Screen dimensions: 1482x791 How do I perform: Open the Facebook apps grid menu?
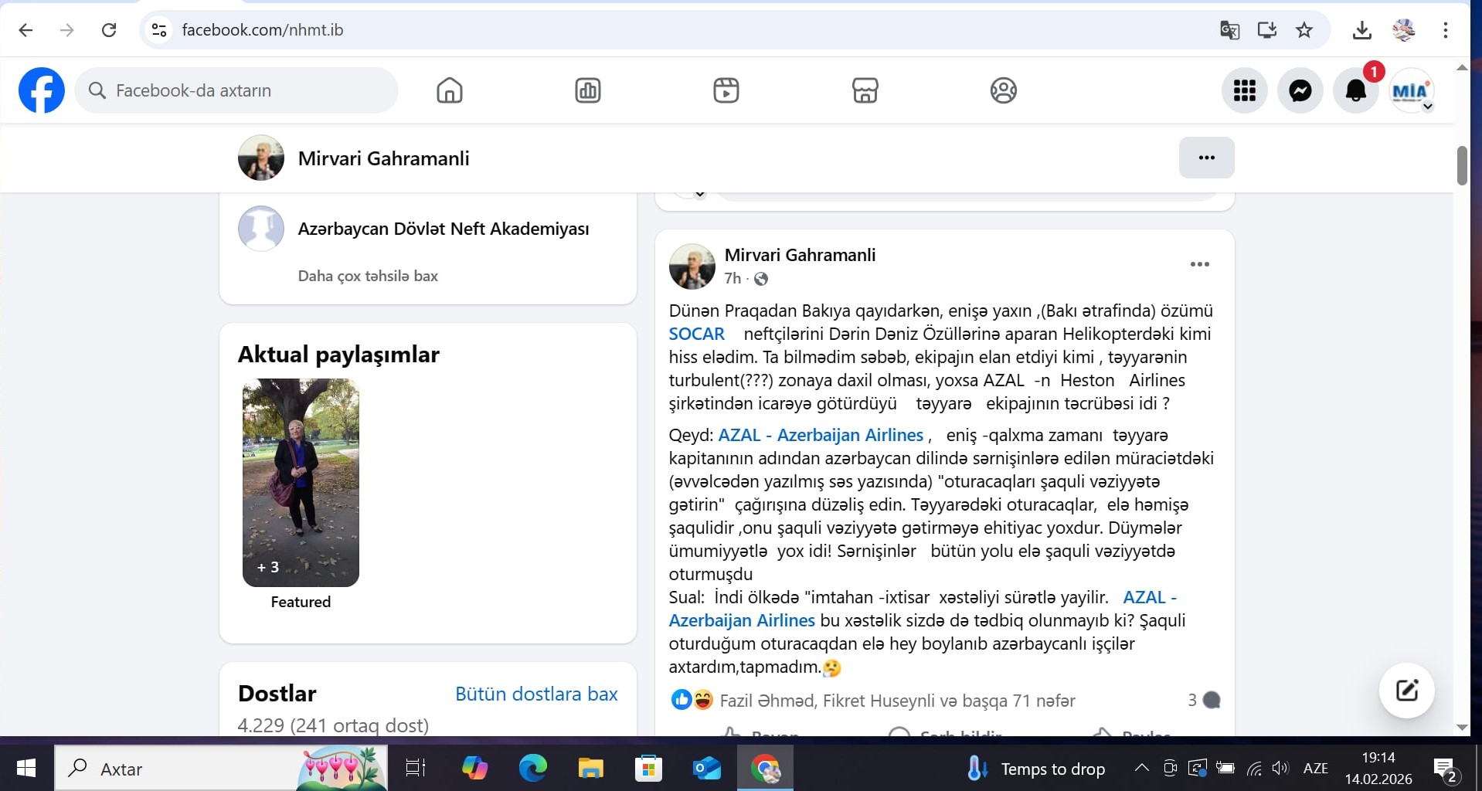pyautogui.click(x=1244, y=91)
